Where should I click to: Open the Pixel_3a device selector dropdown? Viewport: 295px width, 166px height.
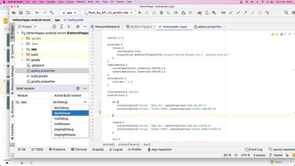[108, 12]
